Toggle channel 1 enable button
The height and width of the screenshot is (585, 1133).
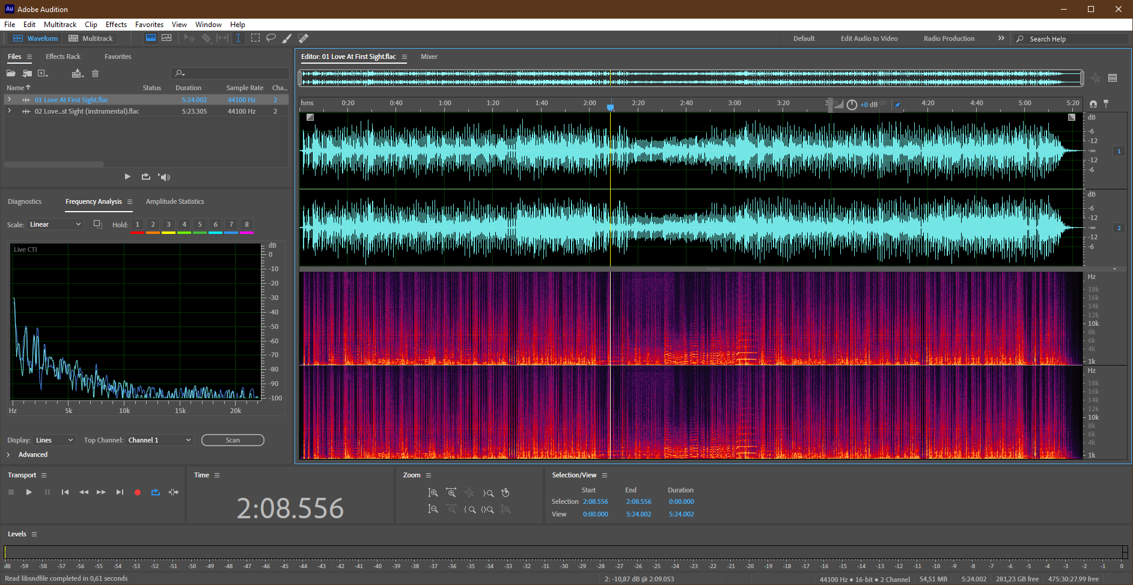(x=1119, y=151)
